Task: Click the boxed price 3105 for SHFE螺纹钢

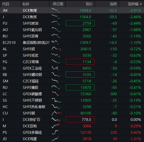Action: [x=80, y=75]
